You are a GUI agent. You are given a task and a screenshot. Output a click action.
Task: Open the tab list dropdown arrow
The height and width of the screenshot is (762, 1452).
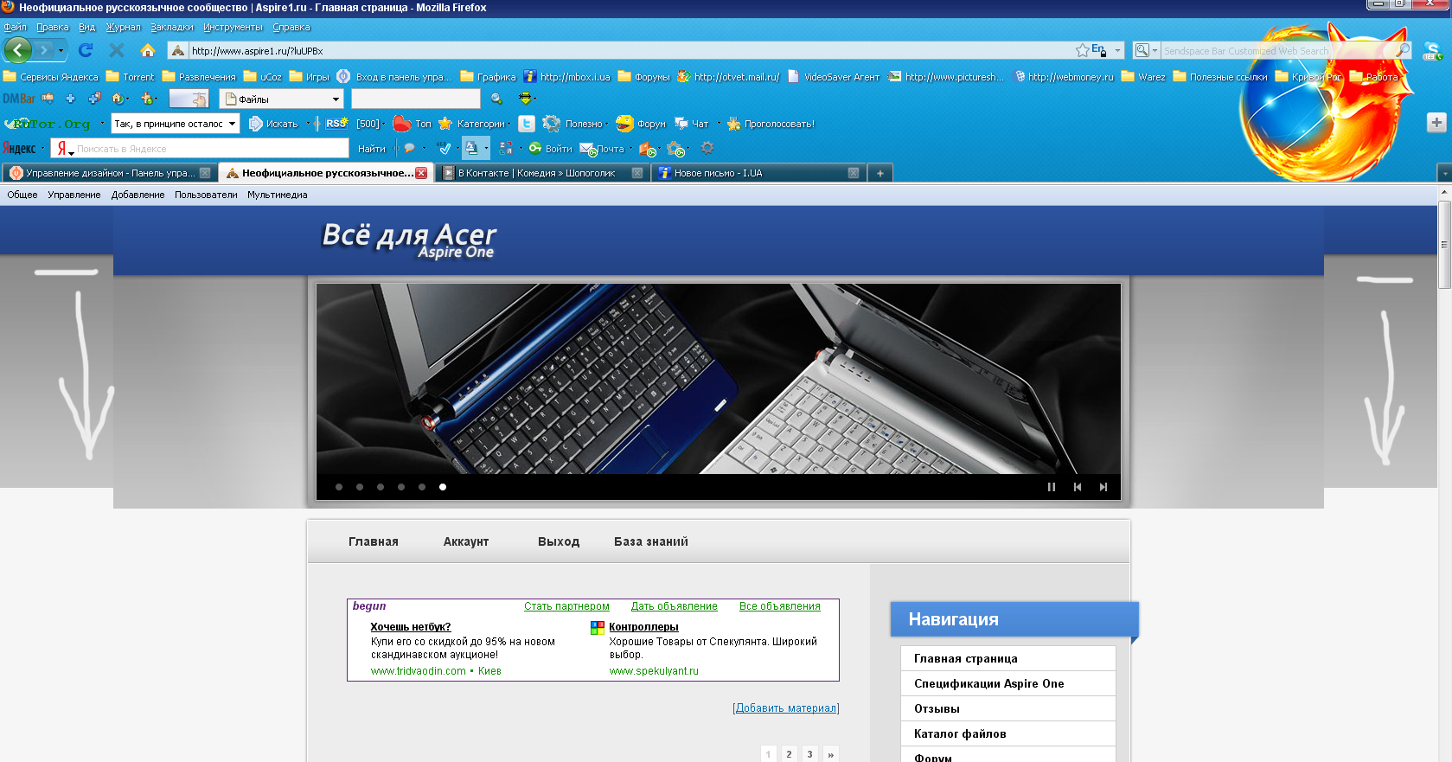point(1444,173)
